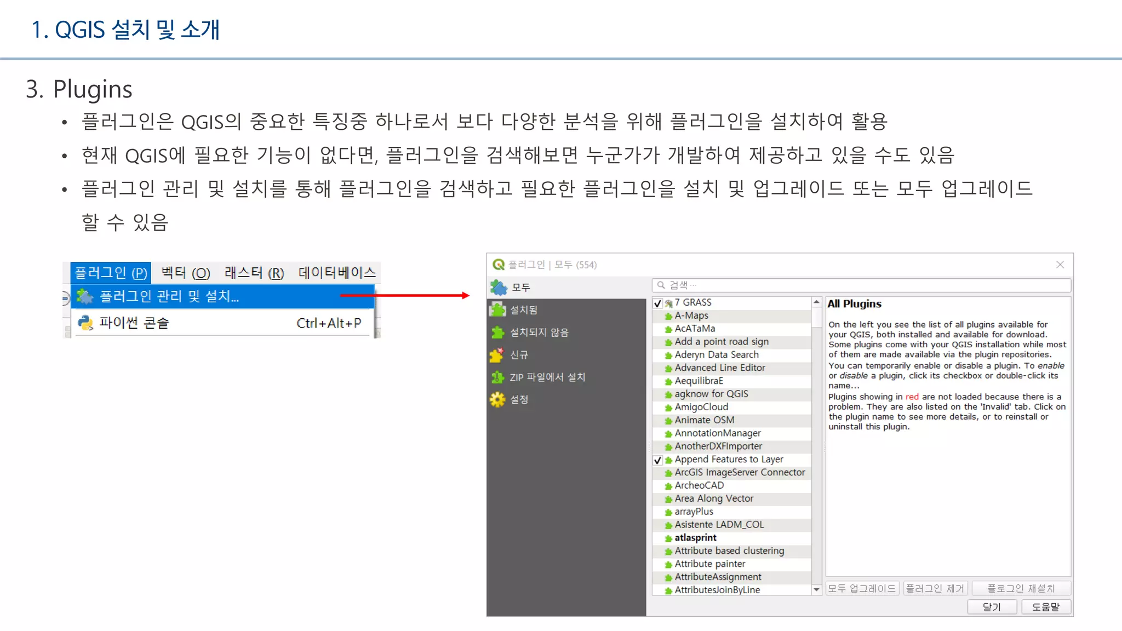1122x631 pixels.
Task: Select Asistente LADM_COL plugin
Action: pyautogui.click(x=732, y=525)
